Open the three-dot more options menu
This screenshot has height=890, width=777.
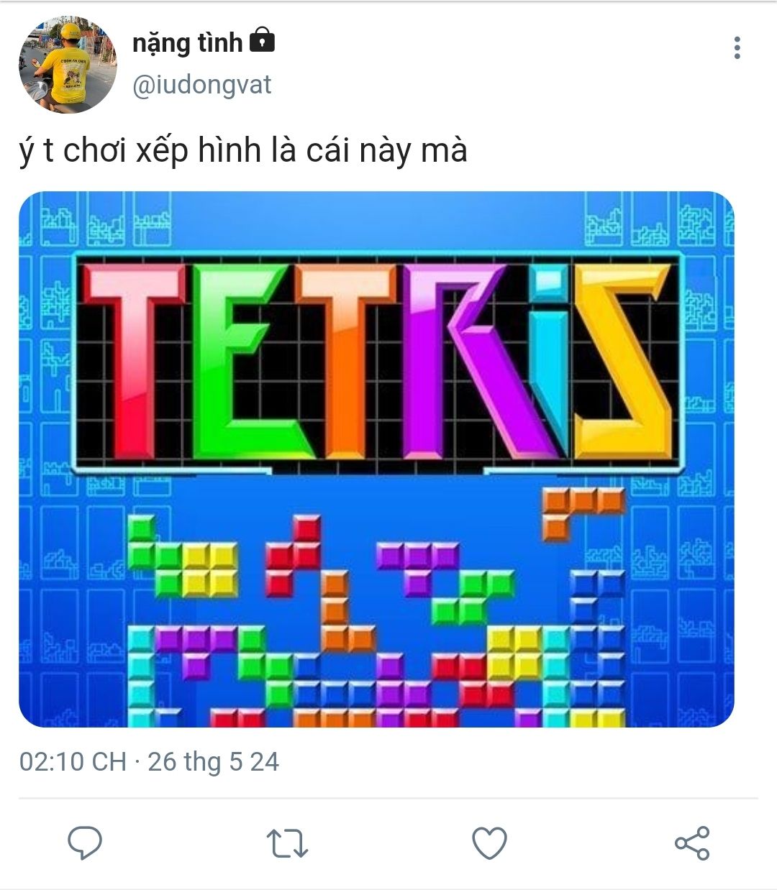[x=737, y=48]
